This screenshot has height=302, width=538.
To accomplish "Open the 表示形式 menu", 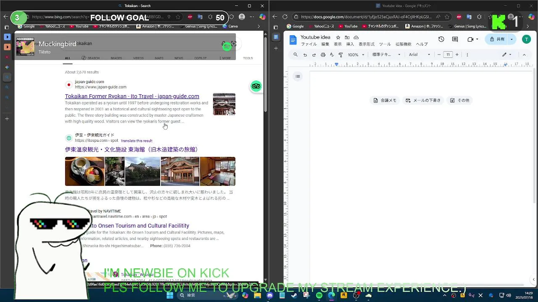I will click(367, 44).
